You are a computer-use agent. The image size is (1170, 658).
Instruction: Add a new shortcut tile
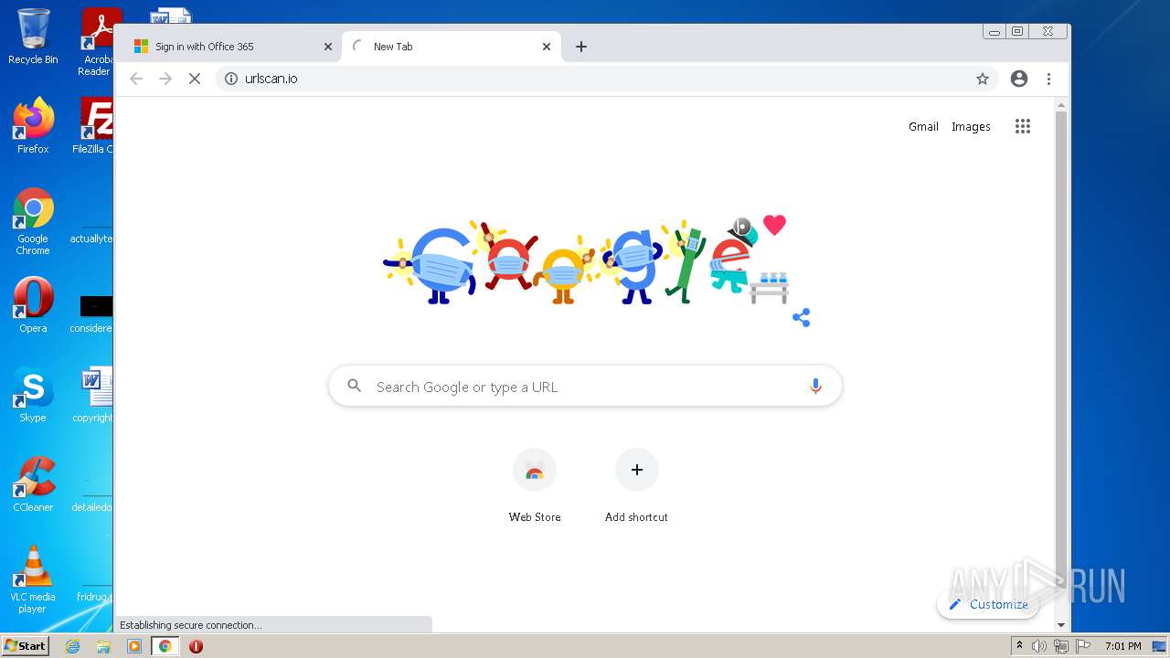click(x=636, y=486)
